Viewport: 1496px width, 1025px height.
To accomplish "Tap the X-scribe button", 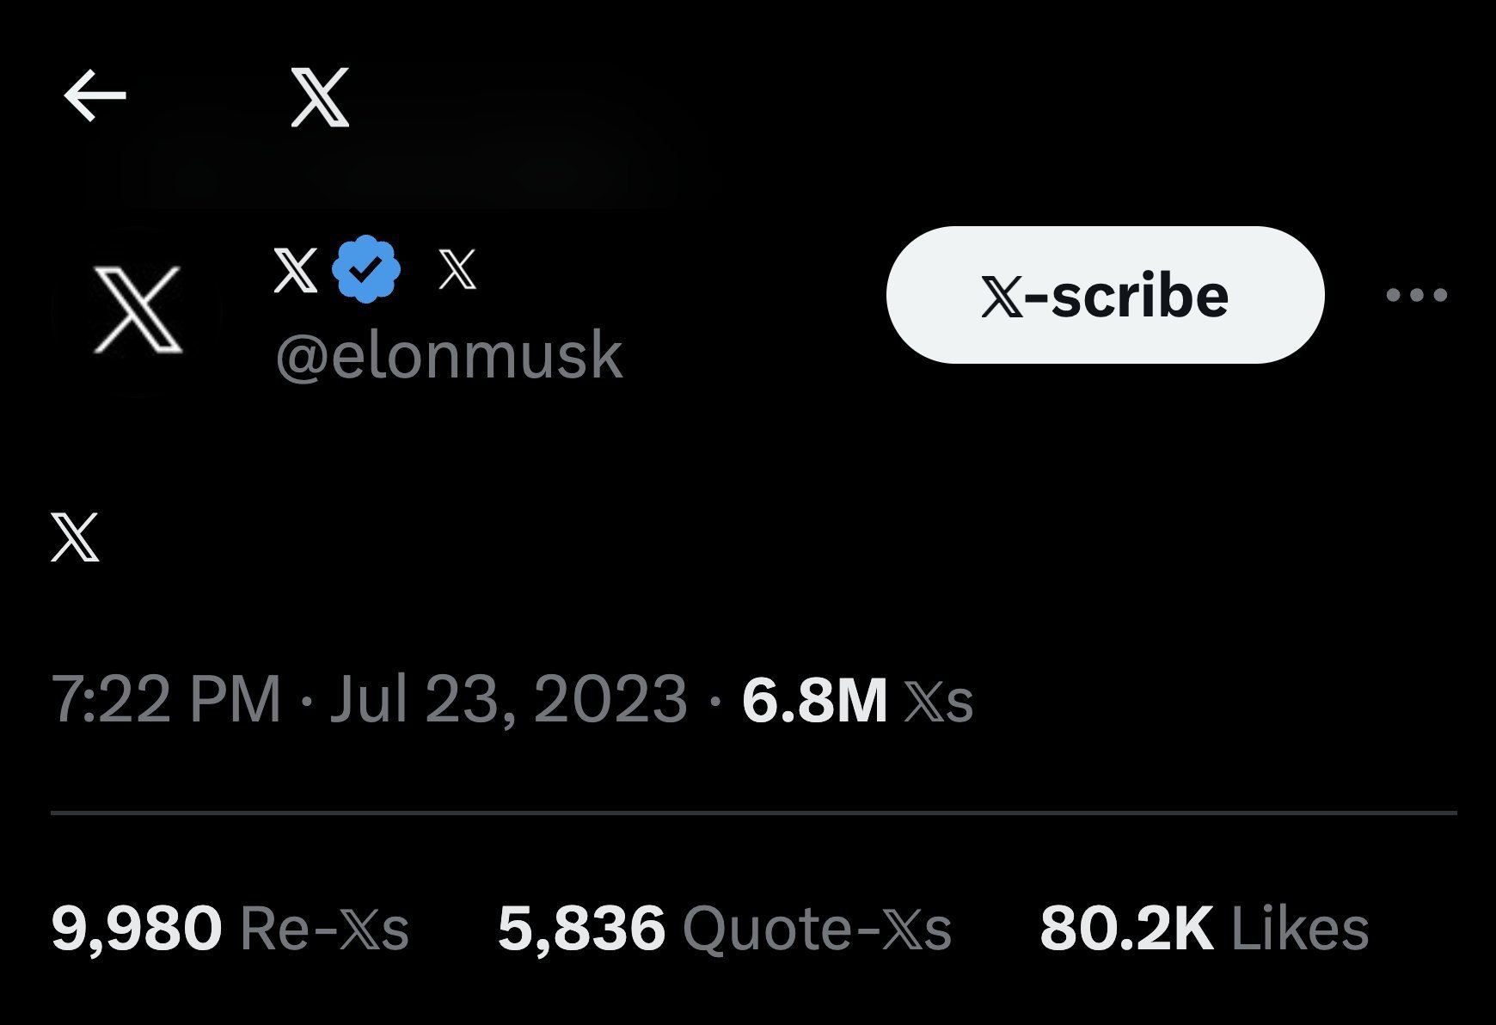I will coord(1105,295).
